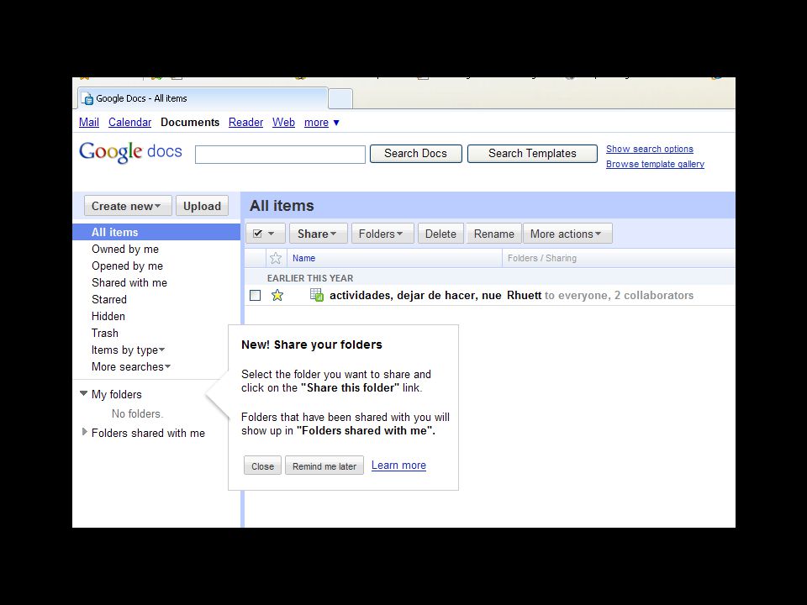Focus the docs search input field
Image resolution: width=807 pixels, height=605 pixels.
[280, 155]
